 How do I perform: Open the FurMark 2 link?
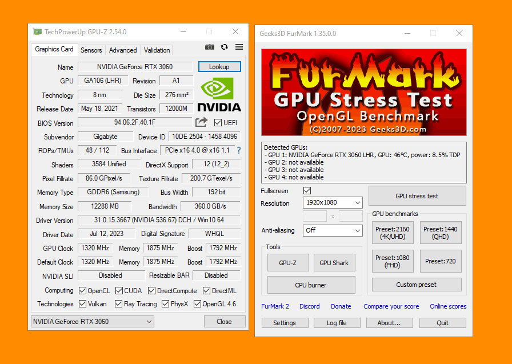(275, 306)
